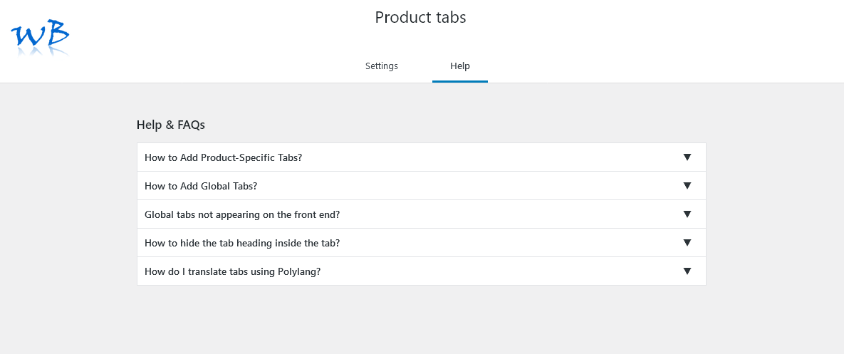Click the letter B in the logo
This screenshot has height=354, width=844.
click(x=58, y=33)
